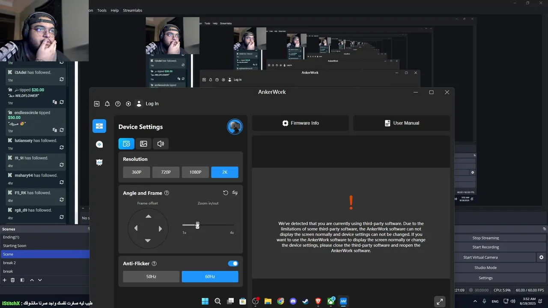Move frame offset left
This screenshot has height=308, width=548.
(136, 228)
